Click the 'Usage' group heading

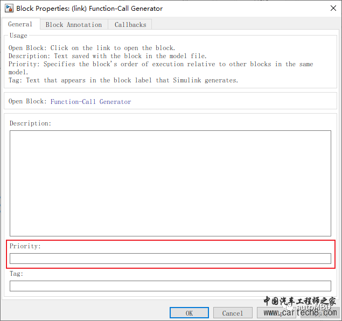pos(18,36)
